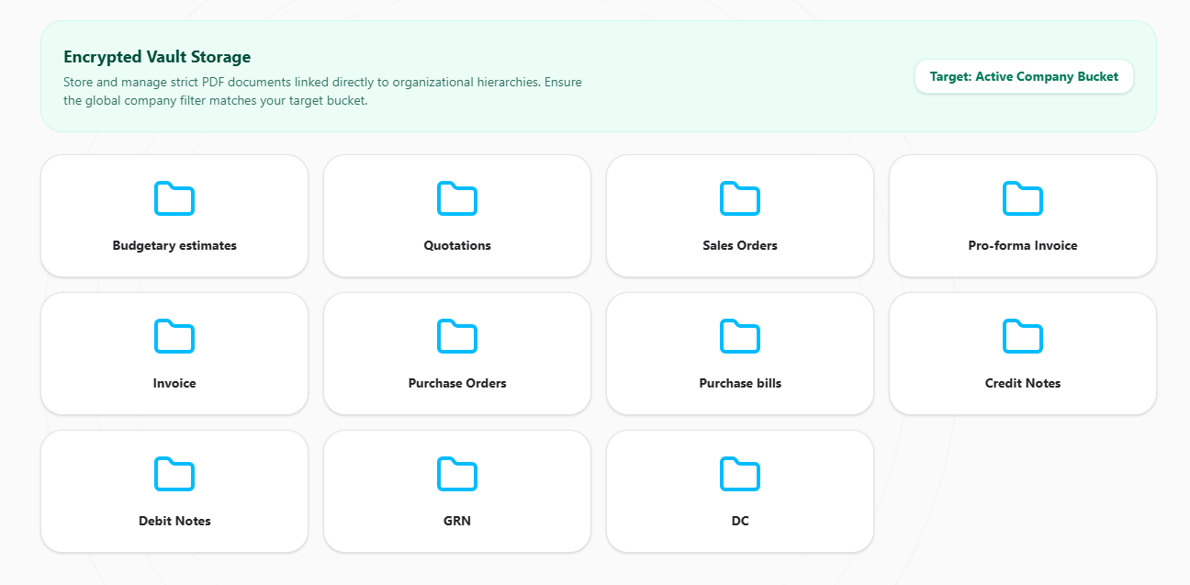Open the GRN folder icon

click(x=457, y=475)
